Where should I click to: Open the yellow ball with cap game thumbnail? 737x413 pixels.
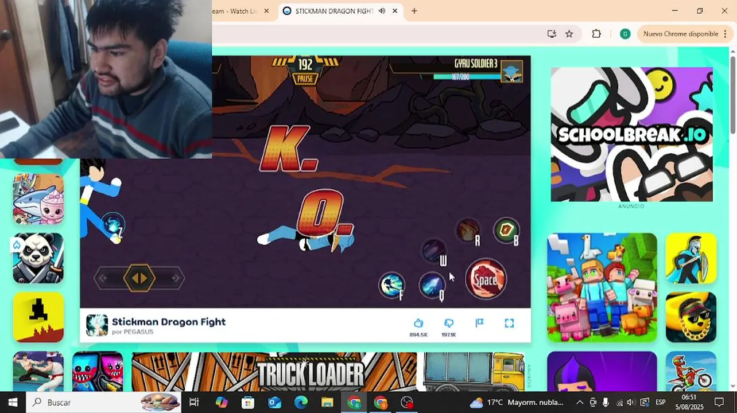(x=691, y=317)
